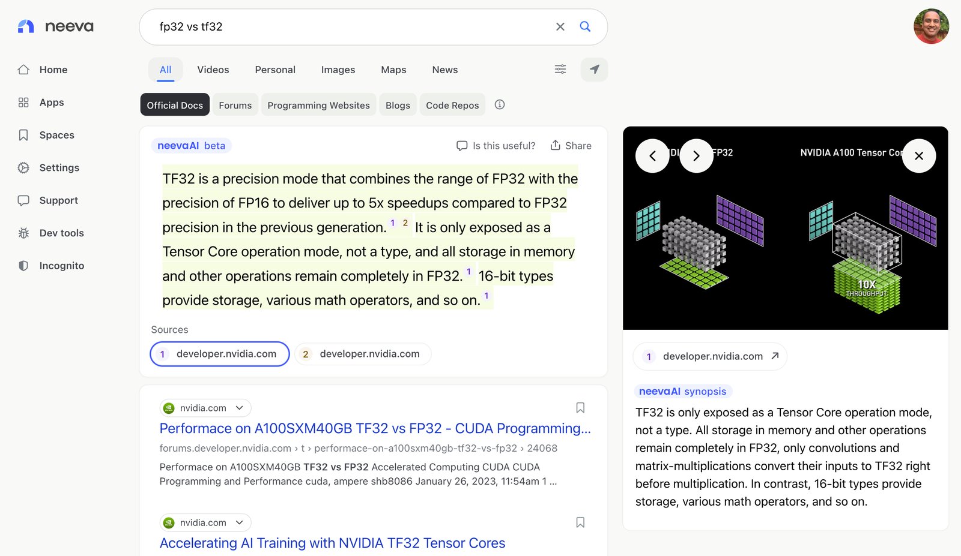The image size is (961, 556).
Task: Open Accelerating AI Training with NVIDIA TF32 result
Action: click(x=332, y=543)
